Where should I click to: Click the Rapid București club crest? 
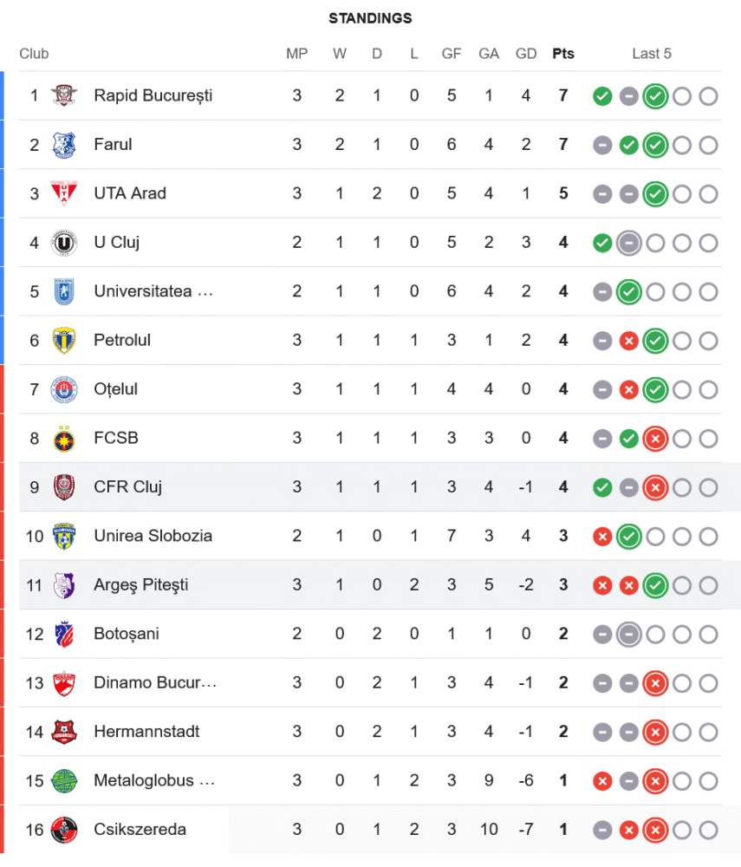pyautogui.click(x=64, y=95)
